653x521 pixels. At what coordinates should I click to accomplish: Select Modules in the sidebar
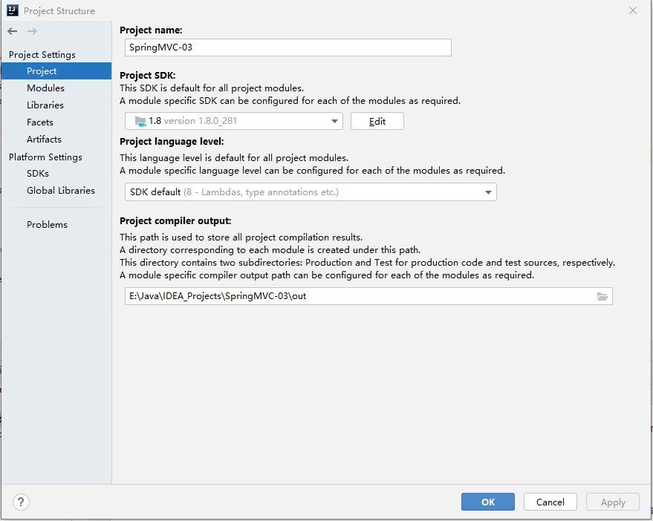click(45, 88)
